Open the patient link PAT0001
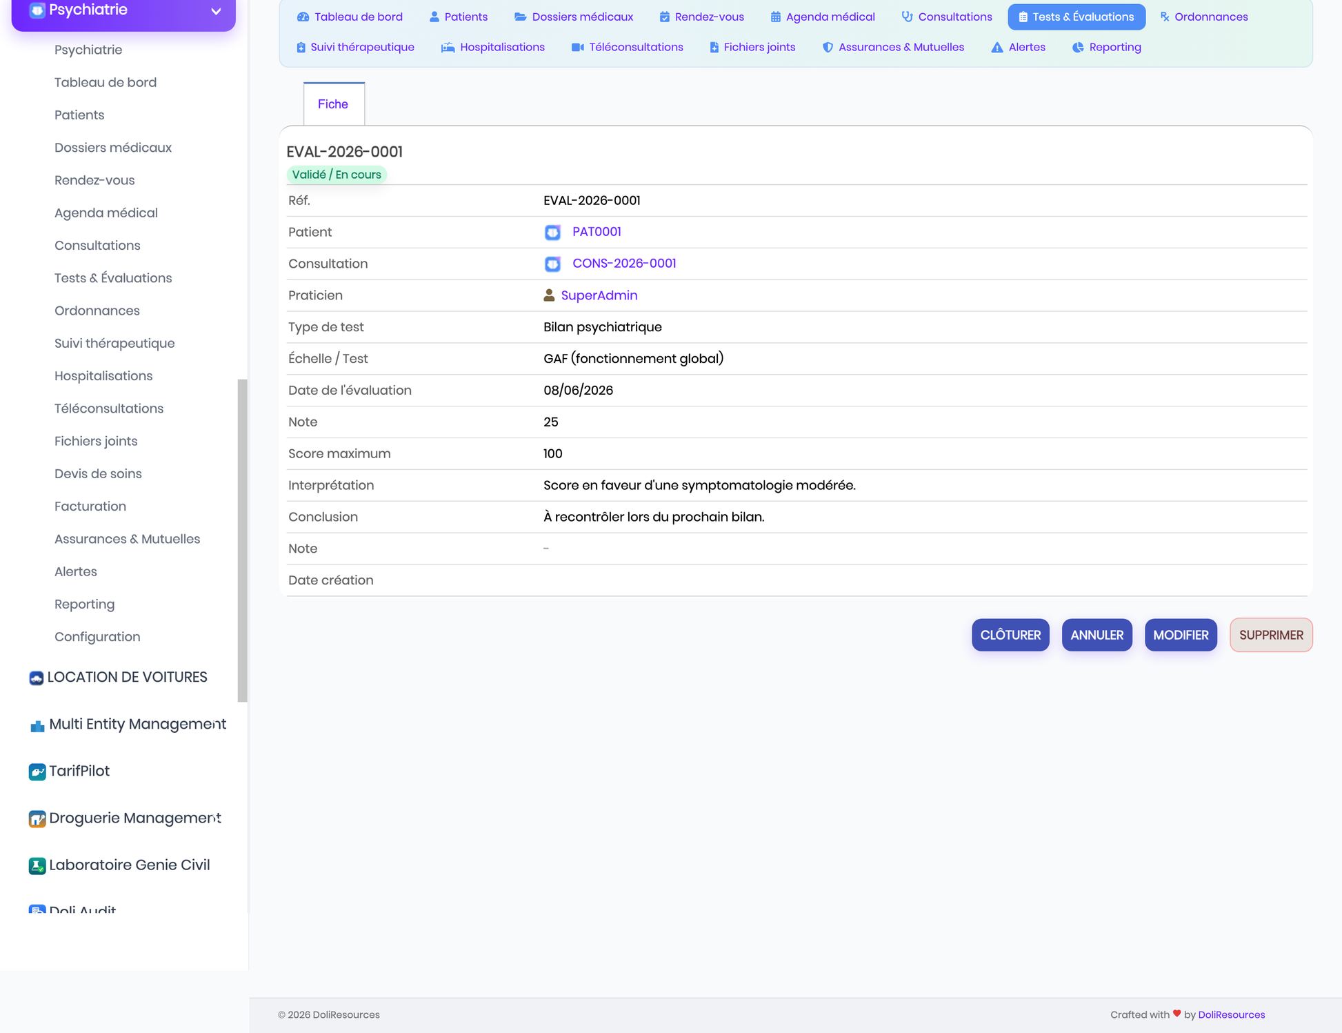This screenshot has height=1033, width=1342. click(597, 232)
